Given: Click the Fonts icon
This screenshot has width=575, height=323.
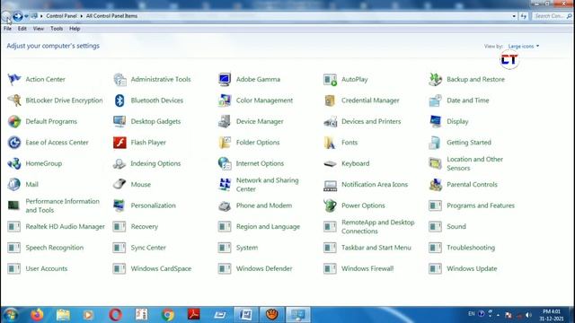Looking at the screenshot, I should 330,143.
